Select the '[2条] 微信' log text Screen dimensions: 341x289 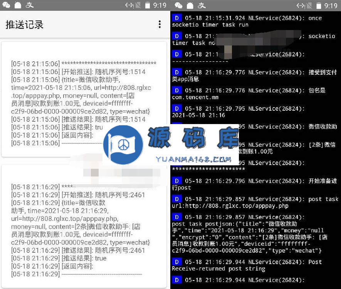coord(322,144)
